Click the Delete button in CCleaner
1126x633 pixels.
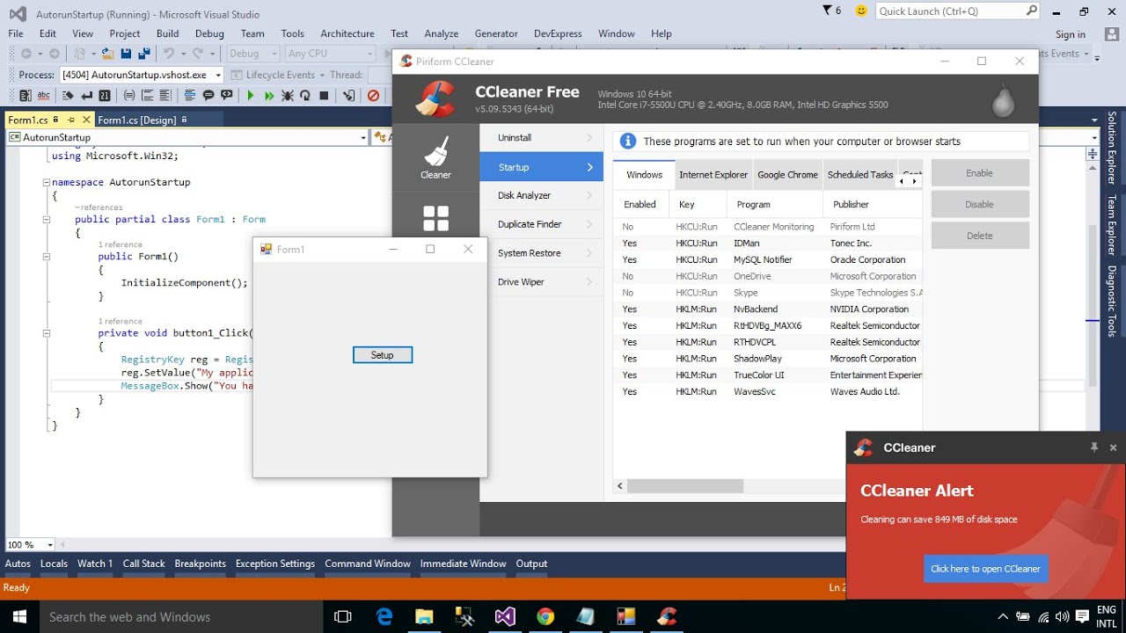pyautogui.click(x=980, y=236)
